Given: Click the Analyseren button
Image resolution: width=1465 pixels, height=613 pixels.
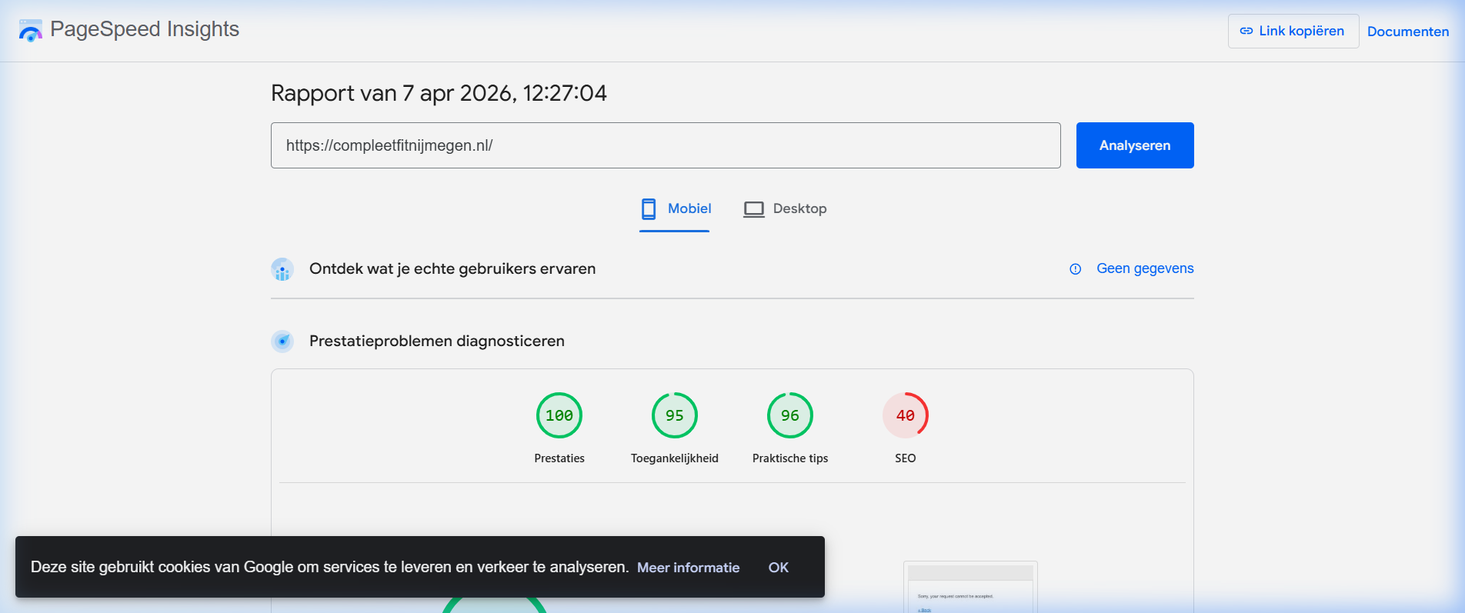Looking at the screenshot, I should [x=1135, y=145].
